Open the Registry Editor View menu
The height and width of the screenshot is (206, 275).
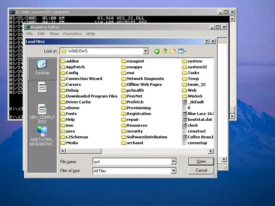(x=54, y=34)
